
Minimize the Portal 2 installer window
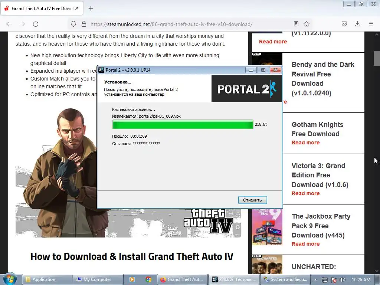251,70
